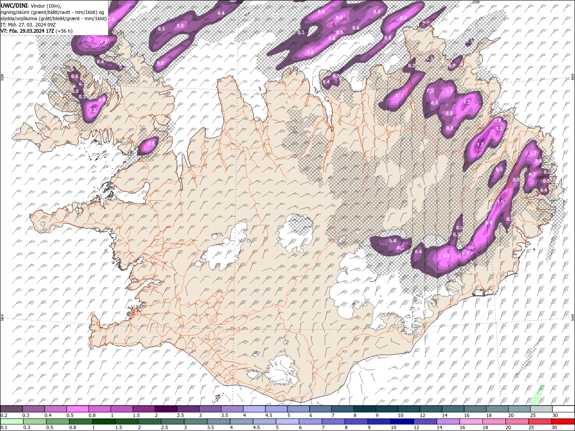The image size is (575, 431).
Task: Click the 1.7 precipitation value on the map
Action: (x=480, y=145)
